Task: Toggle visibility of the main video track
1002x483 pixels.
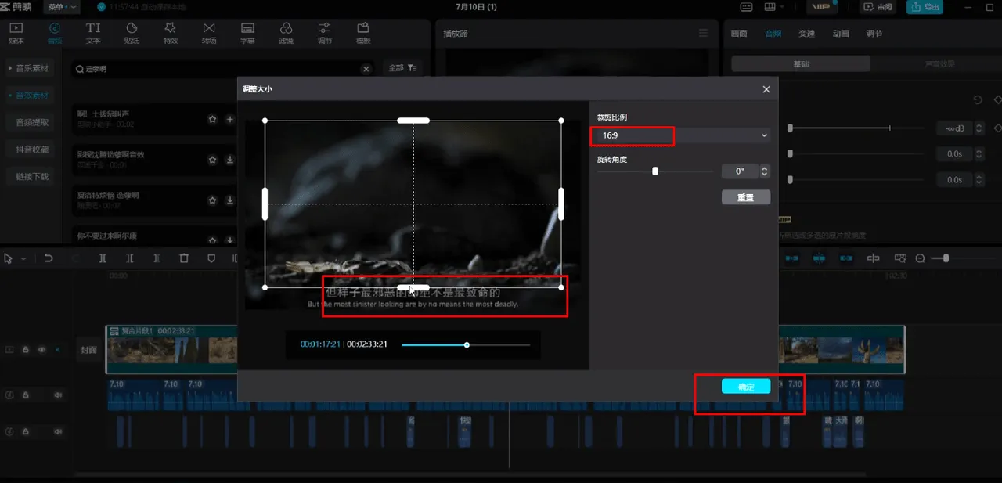Action: [41, 350]
